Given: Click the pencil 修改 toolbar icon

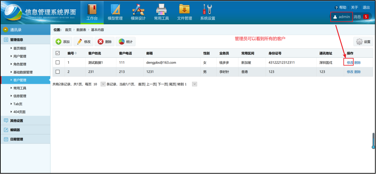Looking at the screenshot, I should pos(79,42).
